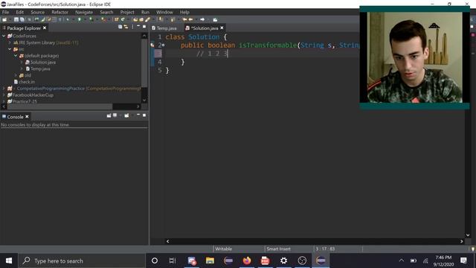Run the program with the green Run icon
The image size is (476, 268).
point(80,19)
